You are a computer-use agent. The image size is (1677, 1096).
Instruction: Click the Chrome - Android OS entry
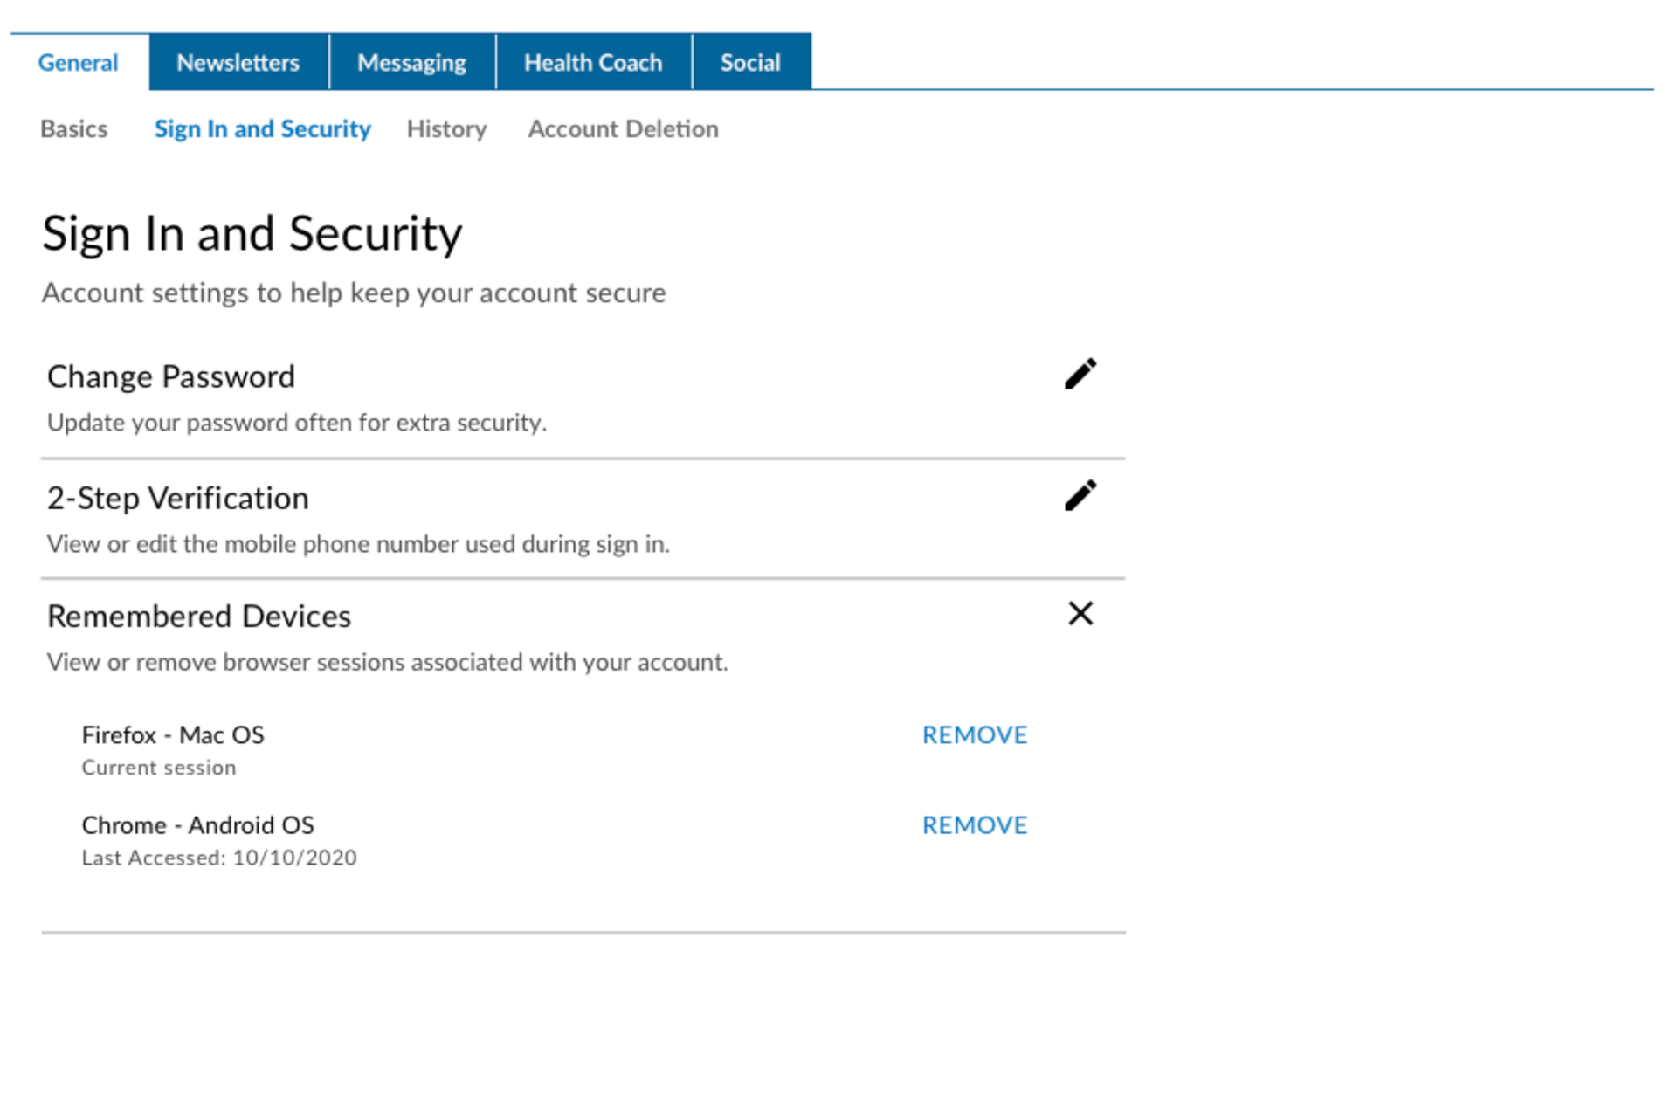(x=198, y=824)
